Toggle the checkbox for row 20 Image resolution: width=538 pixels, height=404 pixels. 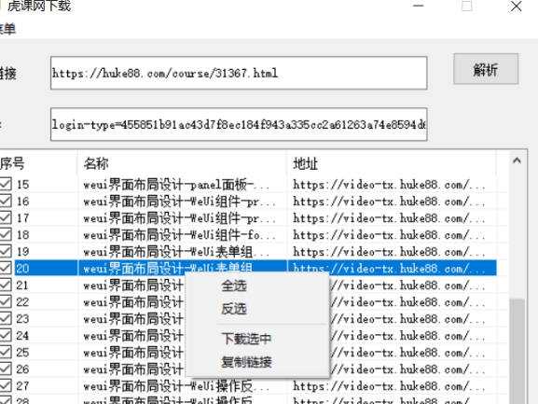pyautogui.click(x=6, y=268)
